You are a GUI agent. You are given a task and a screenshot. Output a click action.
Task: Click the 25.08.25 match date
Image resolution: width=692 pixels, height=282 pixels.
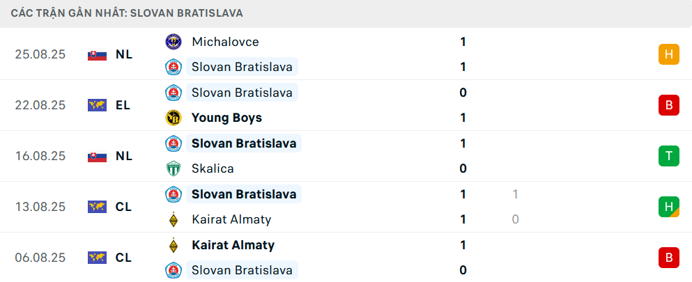click(40, 54)
